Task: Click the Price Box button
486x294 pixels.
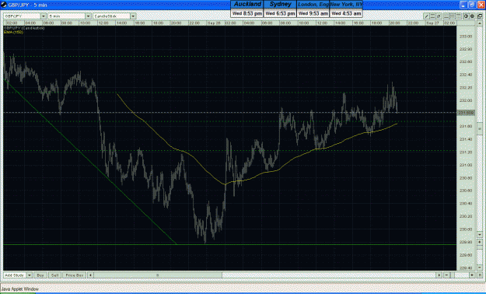Action: click(x=75, y=275)
